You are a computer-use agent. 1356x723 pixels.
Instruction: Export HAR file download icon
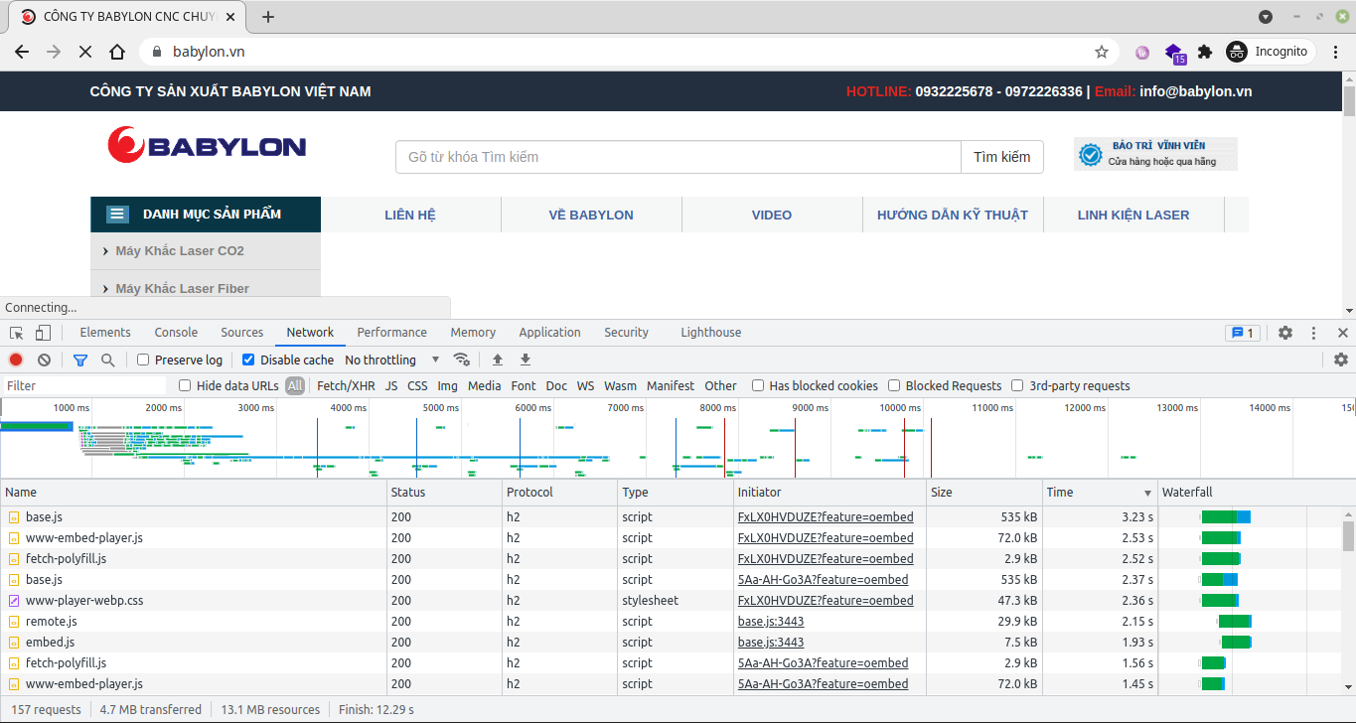(526, 360)
